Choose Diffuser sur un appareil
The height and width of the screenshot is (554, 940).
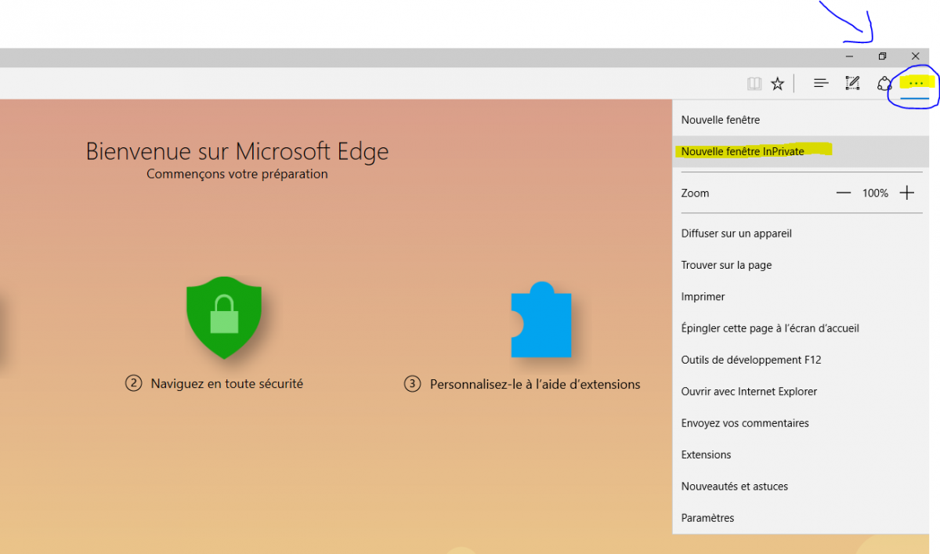[x=736, y=234]
